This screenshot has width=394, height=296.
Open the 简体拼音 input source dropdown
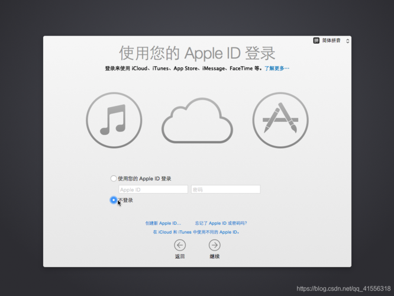tap(331, 40)
